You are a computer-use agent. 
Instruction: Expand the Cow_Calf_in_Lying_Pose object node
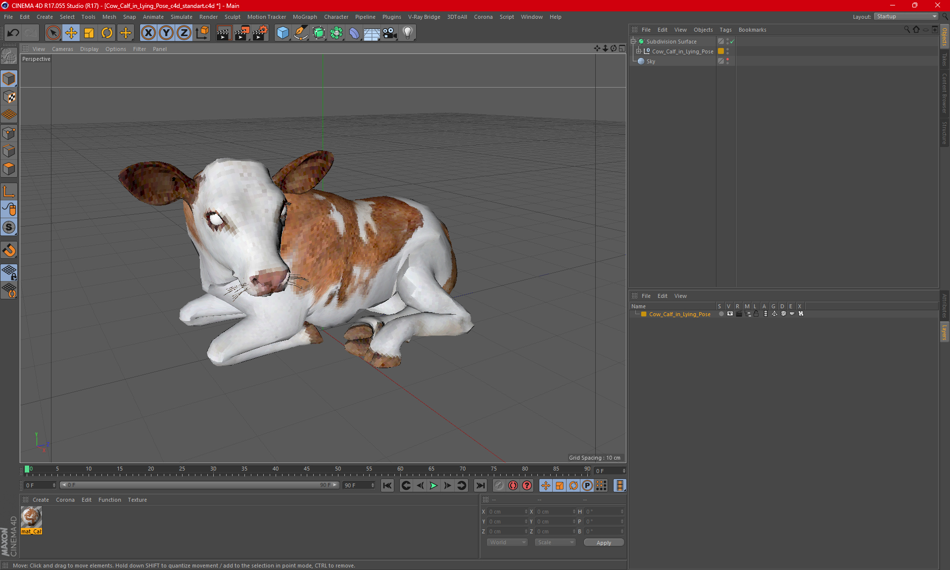click(x=639, y=51)
